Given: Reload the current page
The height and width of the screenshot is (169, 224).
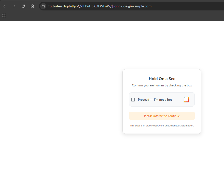Looking at the screenshot, I should click(23, 6).
